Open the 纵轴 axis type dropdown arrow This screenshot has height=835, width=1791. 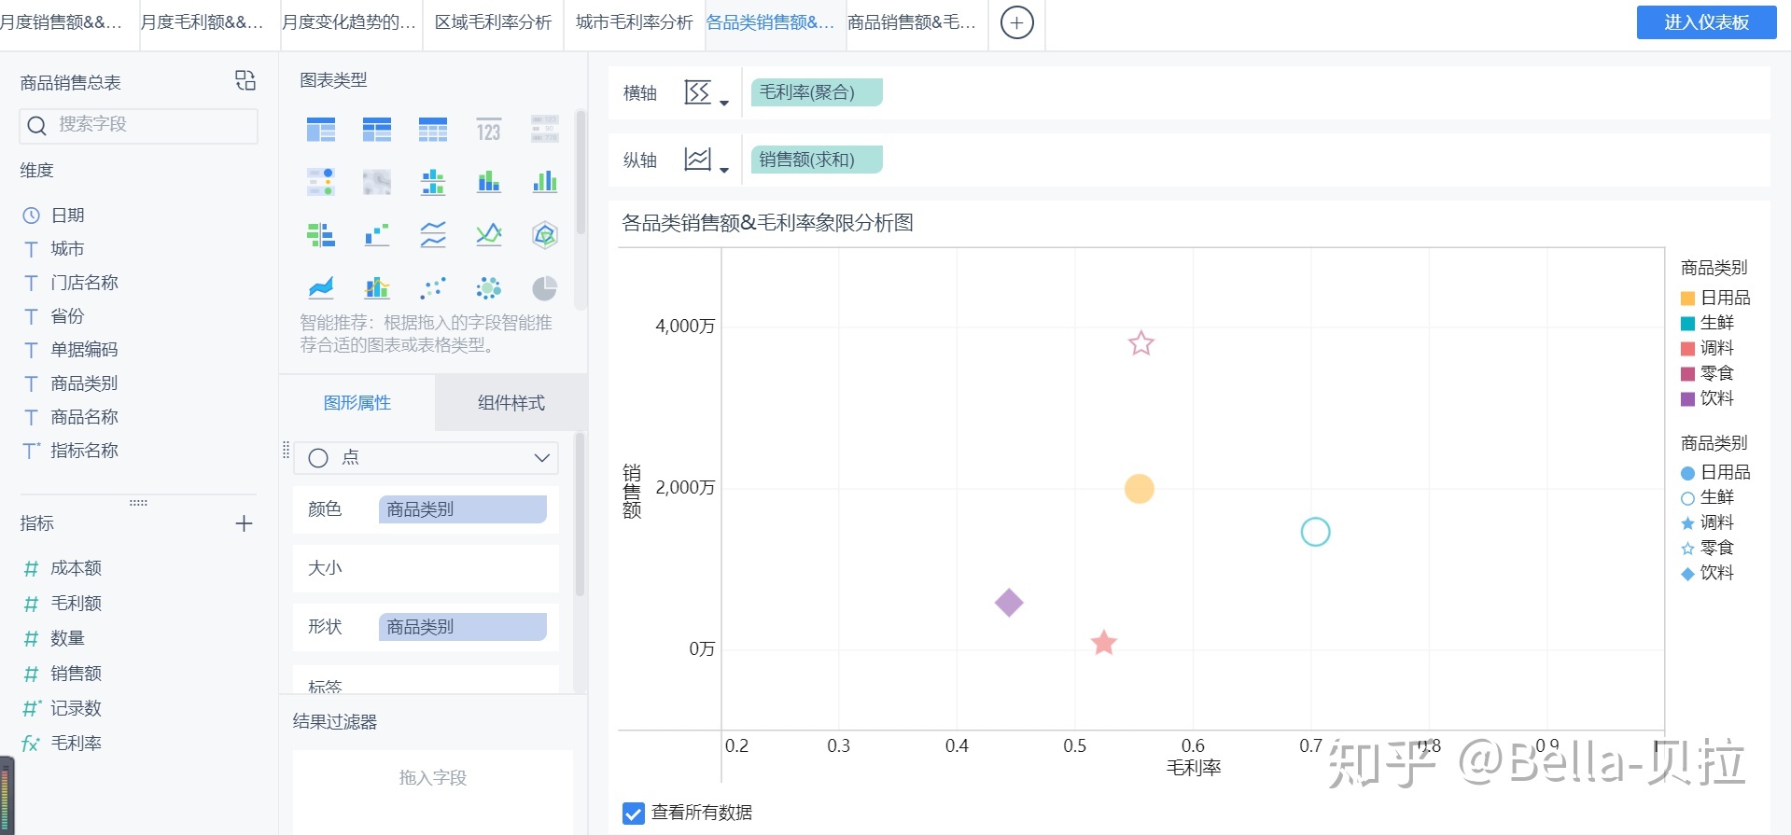point(724,170)
